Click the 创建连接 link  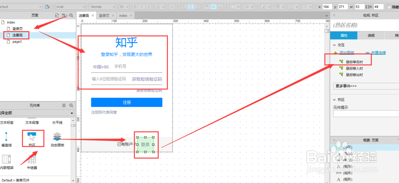(378, 53)
